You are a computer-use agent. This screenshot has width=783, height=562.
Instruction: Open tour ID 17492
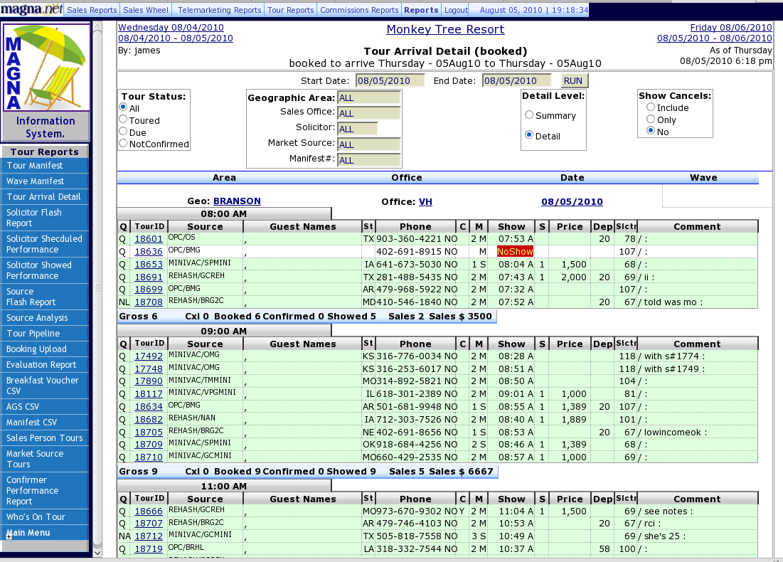pyautogui.click(x=149, y=356)
